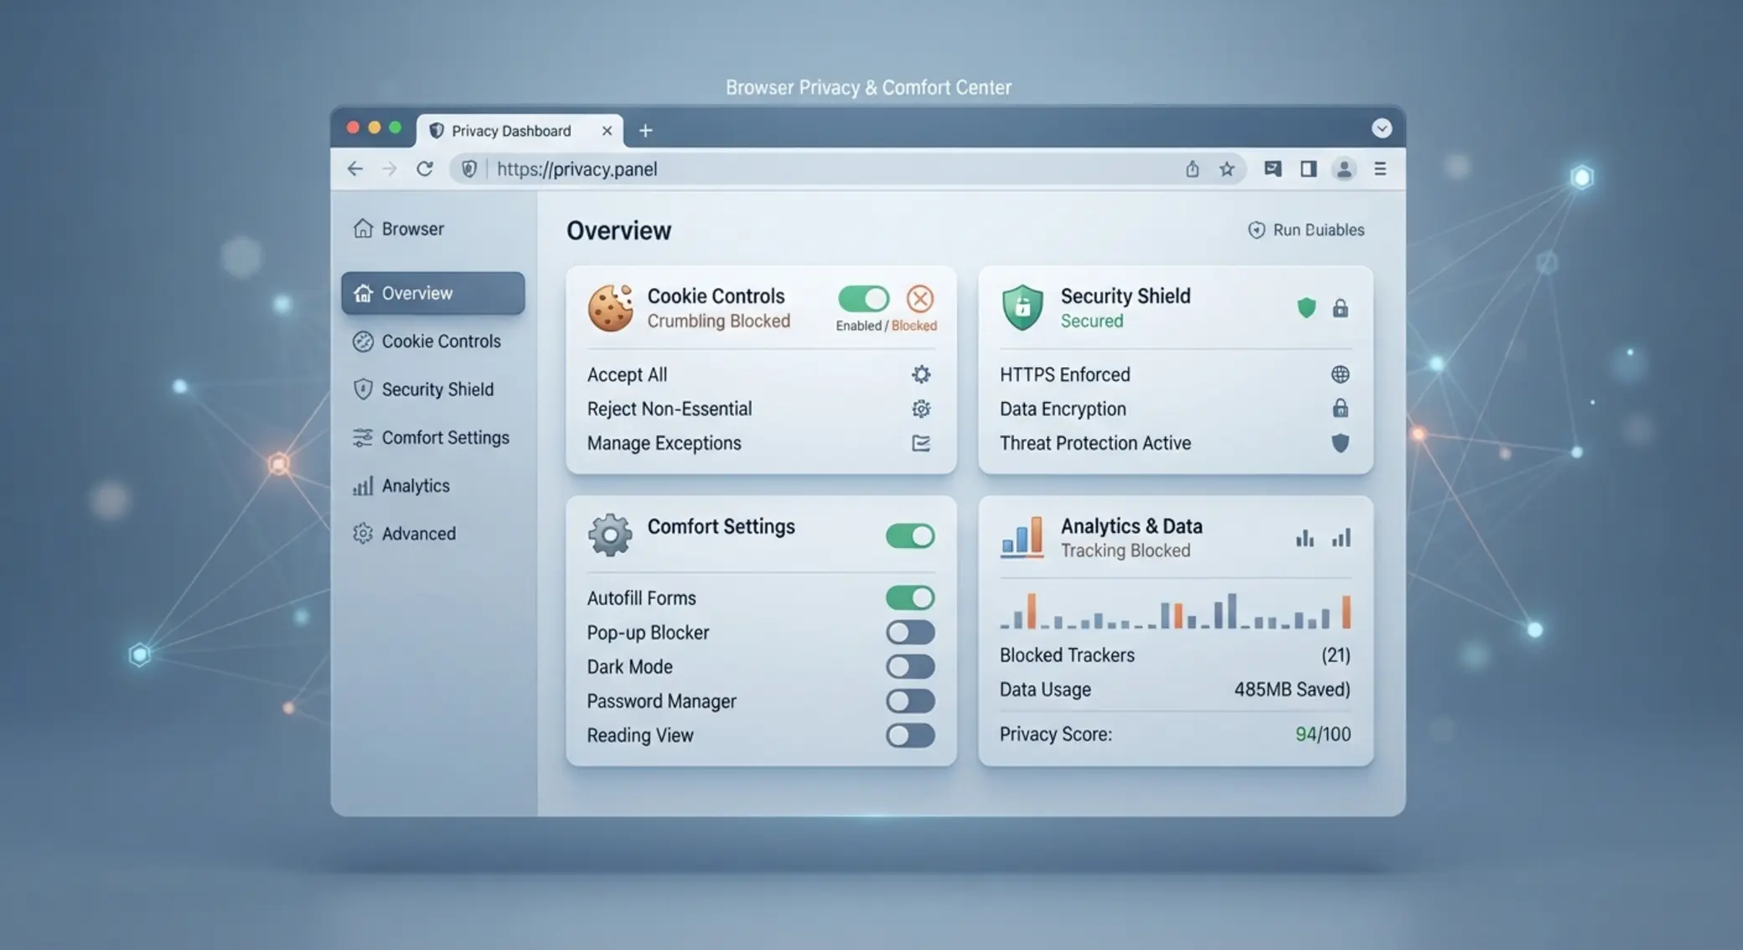
Task: Select the ascending bar chart view icon
Action: (x=1342, y=538)
